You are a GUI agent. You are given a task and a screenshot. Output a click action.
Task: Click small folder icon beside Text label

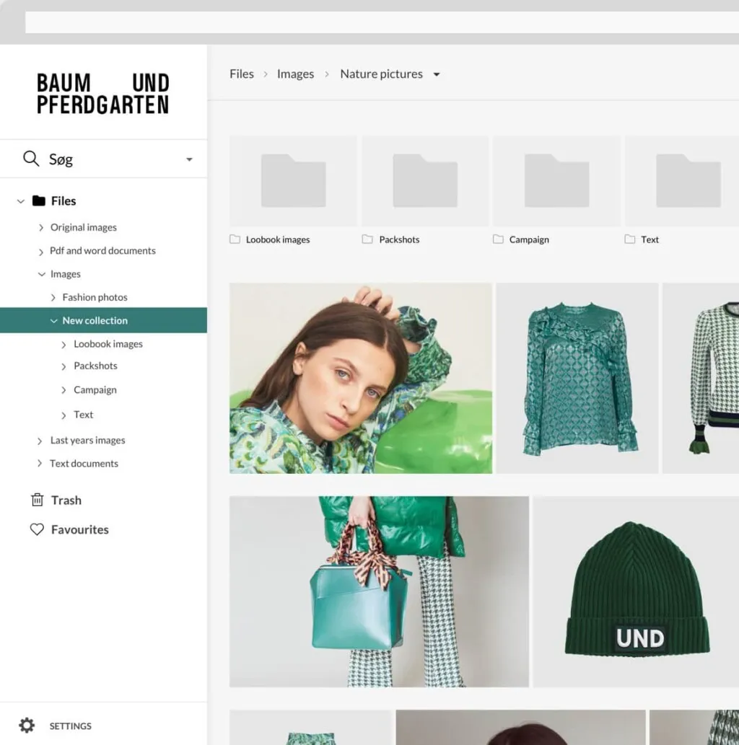tap(629, 239)
